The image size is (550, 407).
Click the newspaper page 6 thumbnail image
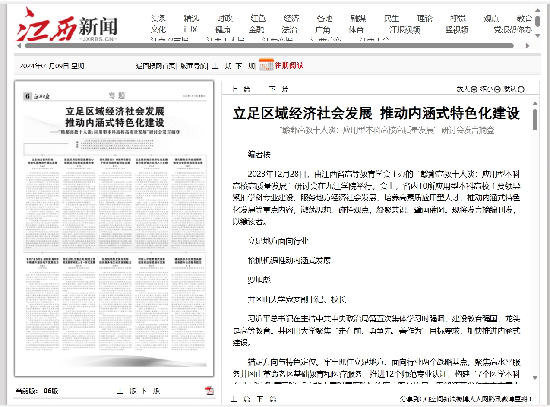(x=114, y=229)
